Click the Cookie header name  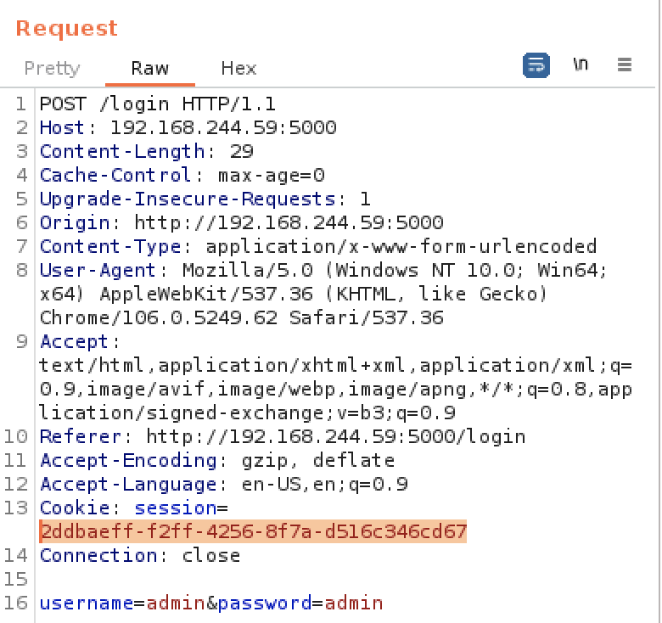75,508
